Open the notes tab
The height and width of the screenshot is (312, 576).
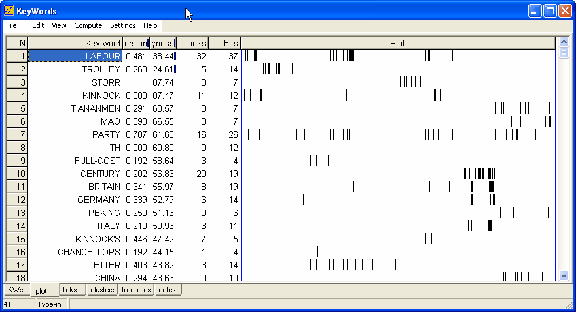(x=167, y=290)
